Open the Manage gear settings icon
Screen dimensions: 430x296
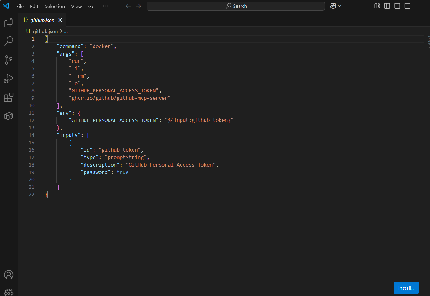click(x=9, y=293)
